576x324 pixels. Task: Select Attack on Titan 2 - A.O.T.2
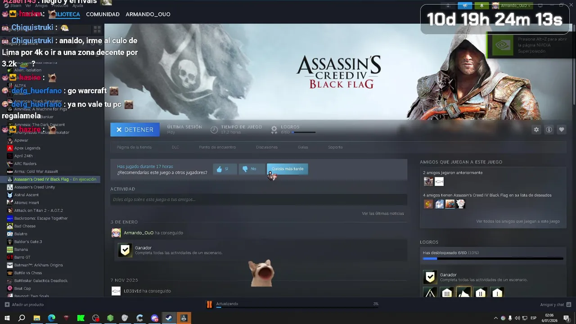pyautogui.click(x=38, y=211)
